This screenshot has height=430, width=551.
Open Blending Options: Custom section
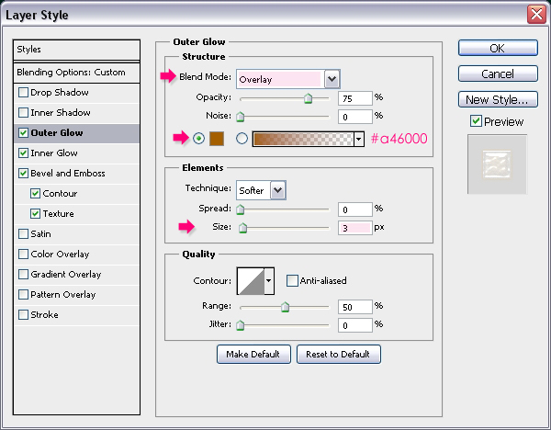tap(72, 73)
